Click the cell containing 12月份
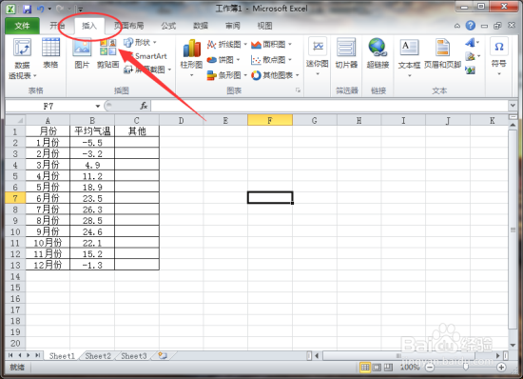 coord(48,265)
